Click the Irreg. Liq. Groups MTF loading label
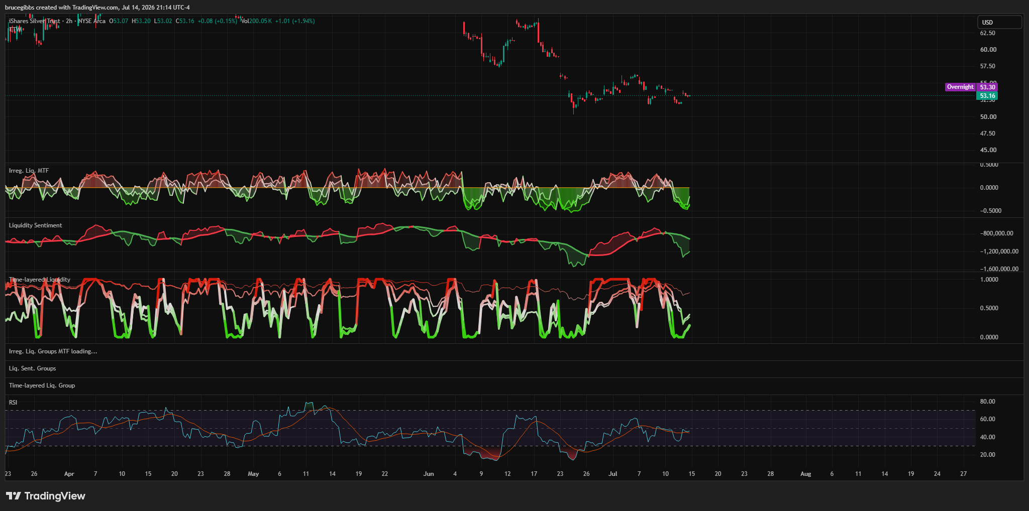Image resolution: width=1029 pixels, height=511 pixels. pyautogui.click(x=53, y=351)
